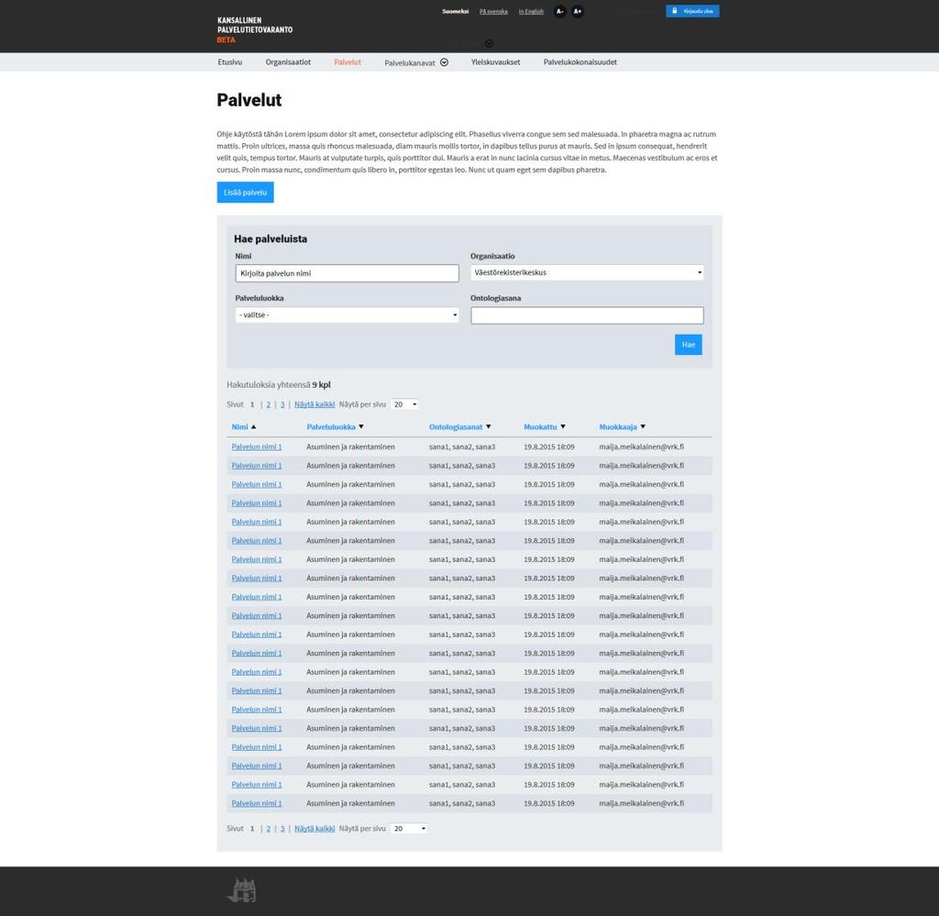The width and height of the screenshot is (939, 916).
Task: Click the footer emblem logo
Action: pos(242,889)
